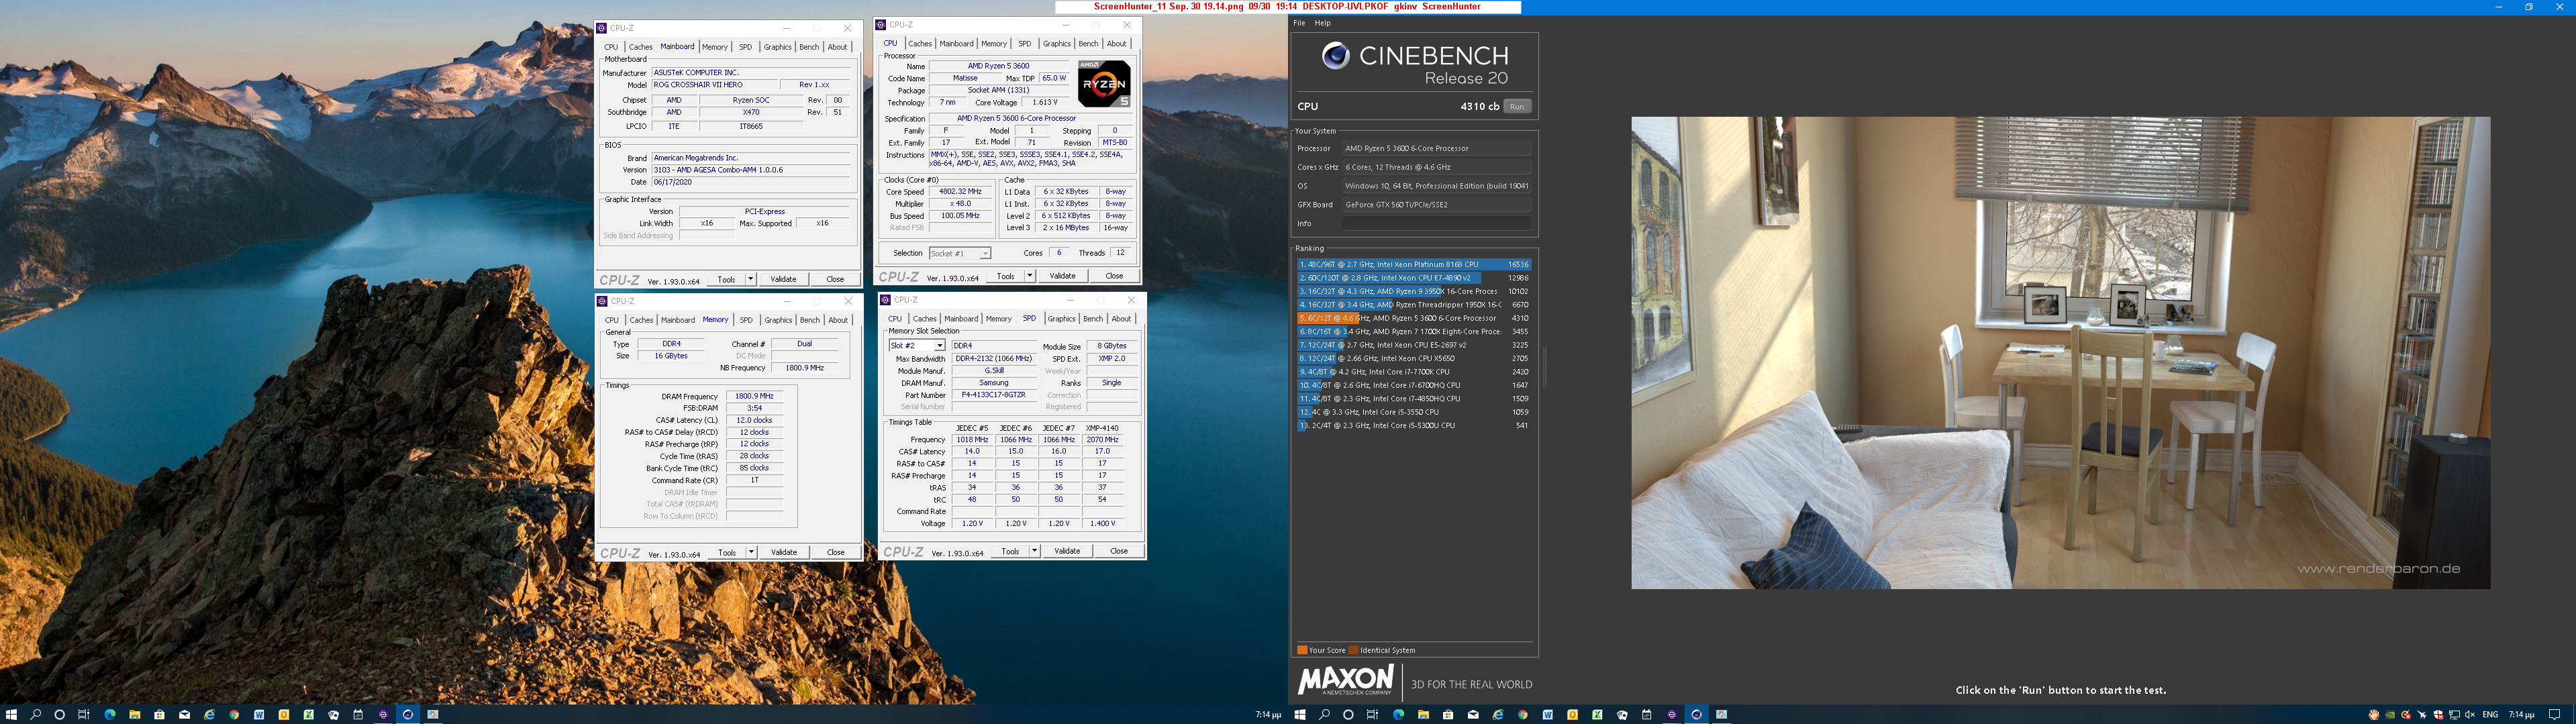Open CPU tab in CPU-Z Memory window
Screen dimensions: 2576x724
coord(612,320)
